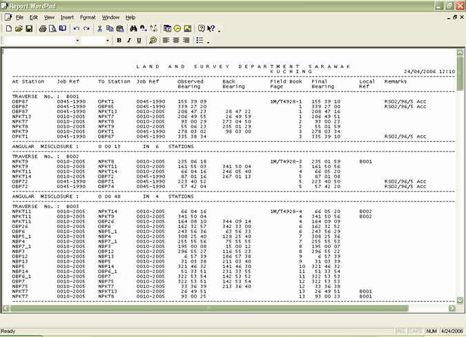Open Print Preview from the toolbar
This screenshot has width=466, height=337.
52,29
